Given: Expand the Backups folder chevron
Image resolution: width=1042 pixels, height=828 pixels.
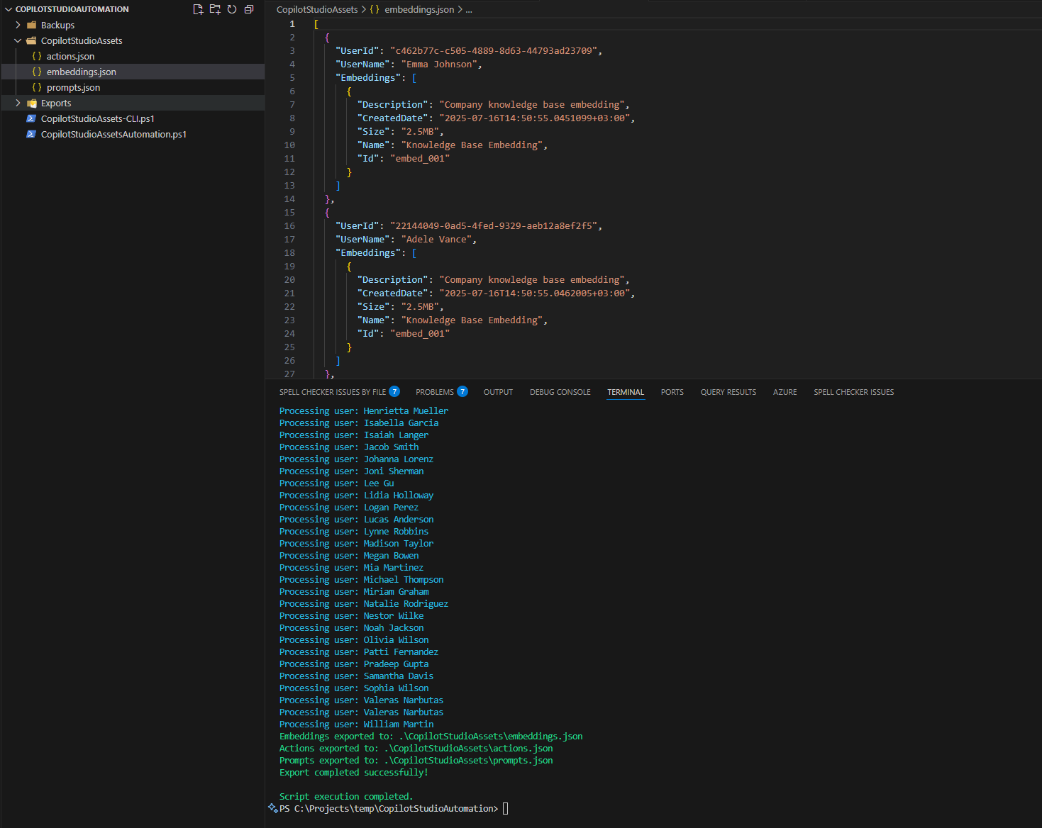Looking at the screenshot, I should 18,25.
